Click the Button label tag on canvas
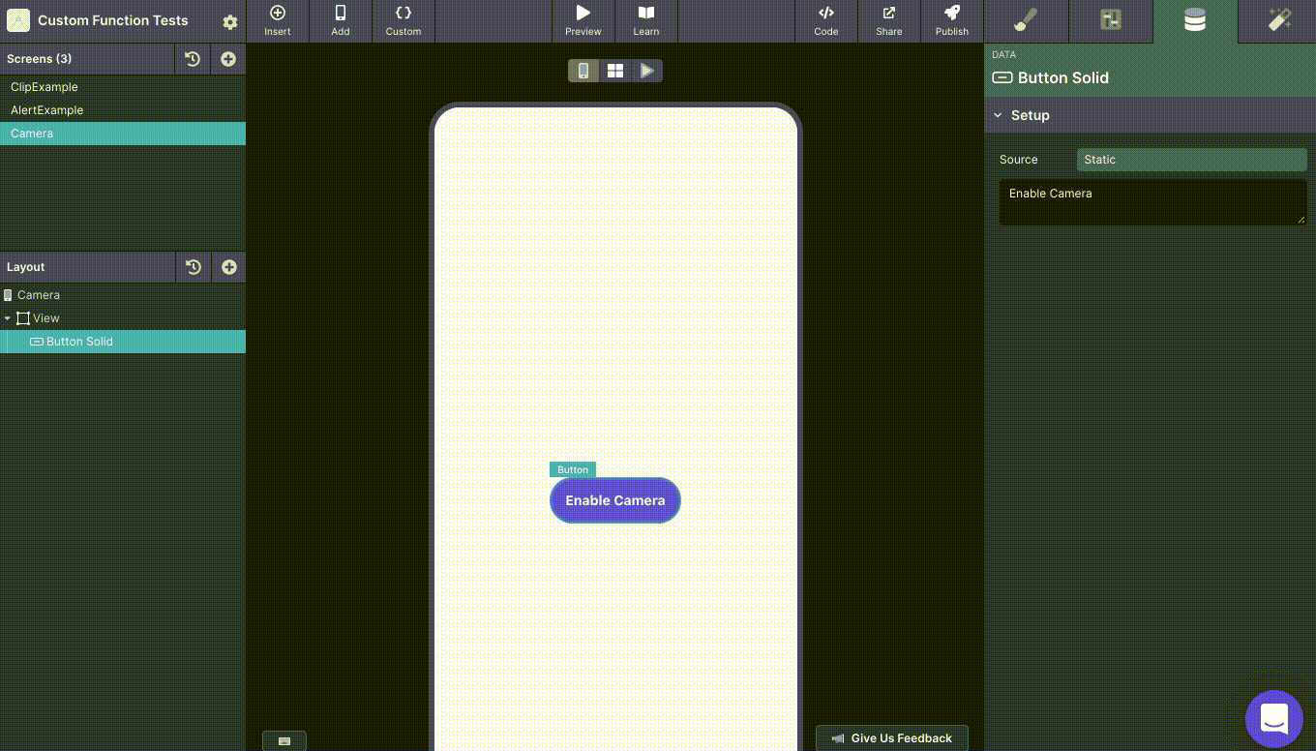Image resolution: width=1316 pixels, height=751 pixels. [x=573, y=469]
